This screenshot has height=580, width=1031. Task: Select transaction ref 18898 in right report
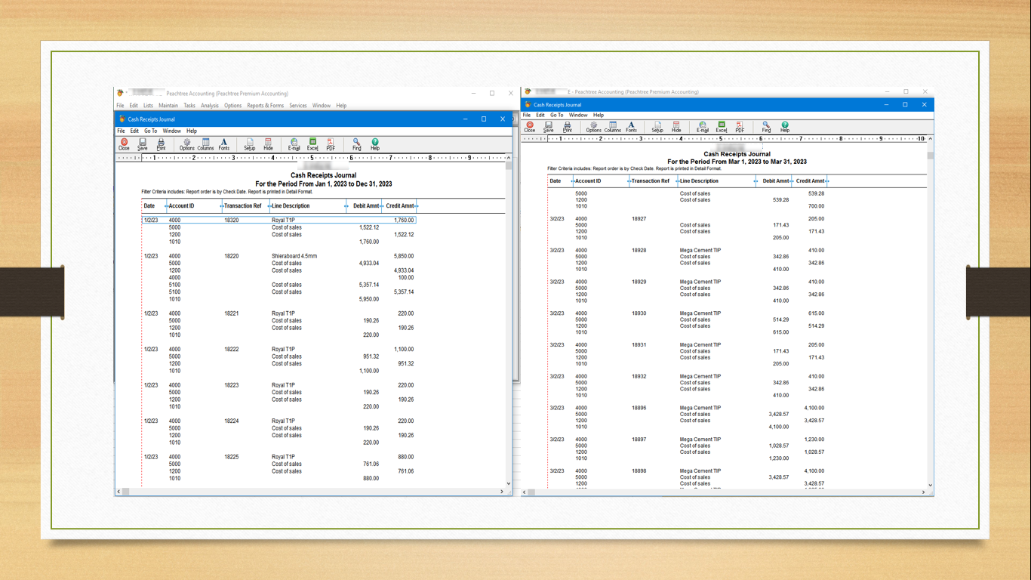pyautogui.click(x=639, y=471)
